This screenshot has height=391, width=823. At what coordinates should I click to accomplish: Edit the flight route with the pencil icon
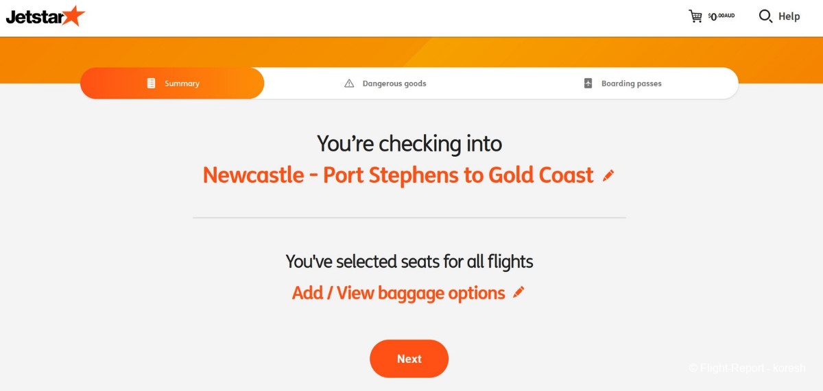(608, 176)
